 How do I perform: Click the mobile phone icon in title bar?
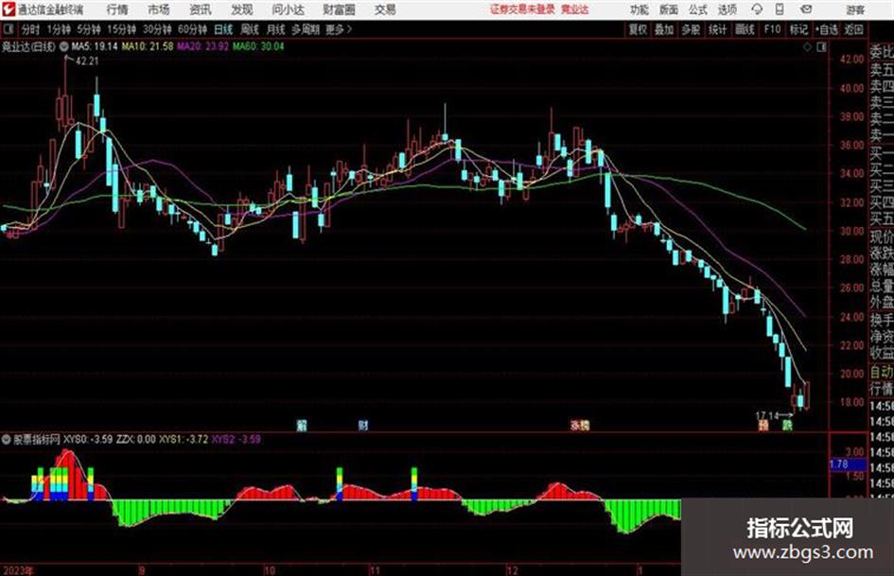coord(779,9)
